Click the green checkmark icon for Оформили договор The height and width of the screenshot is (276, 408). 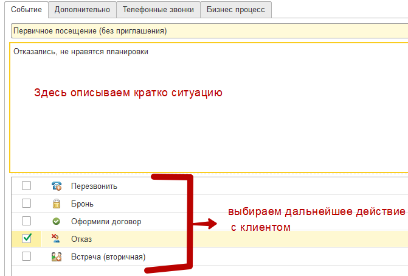pos(57,221)
